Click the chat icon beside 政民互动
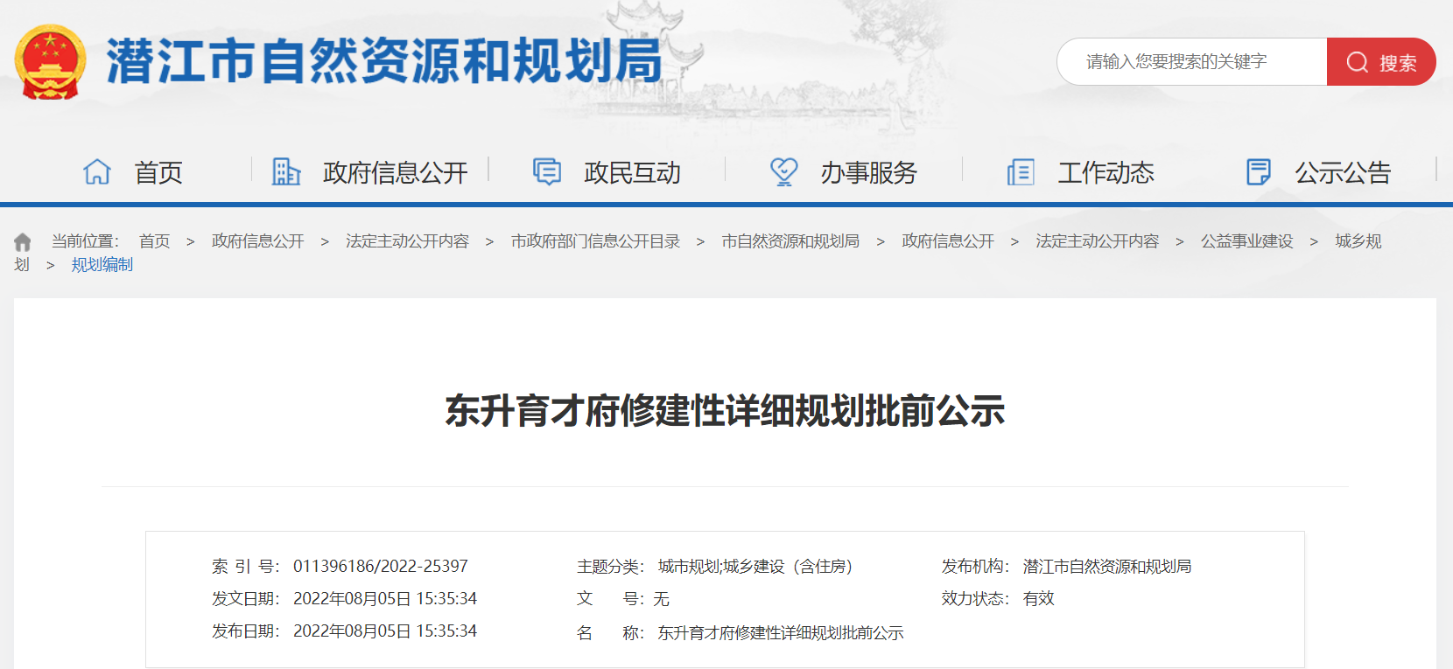Image resolution: width=1453 pixels, height=669 pixels. coord(547,171)
